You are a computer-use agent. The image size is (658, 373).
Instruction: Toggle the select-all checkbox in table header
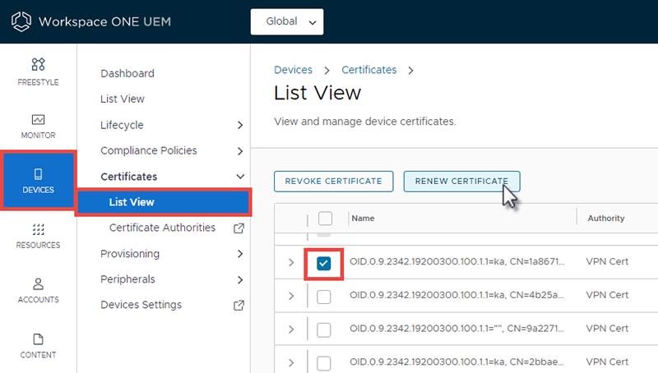(325, 219)
